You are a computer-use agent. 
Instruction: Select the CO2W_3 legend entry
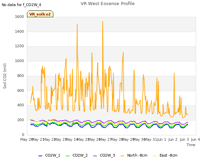tap(104, 155)
